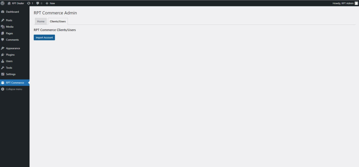Click the Import Account button
The width and height of the screenshot is (359, 167).
click(44, 37)
